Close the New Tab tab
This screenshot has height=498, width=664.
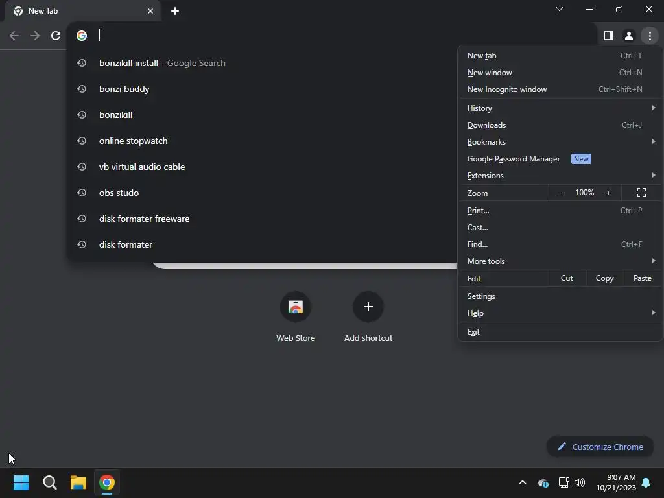[x=150, y=11]
